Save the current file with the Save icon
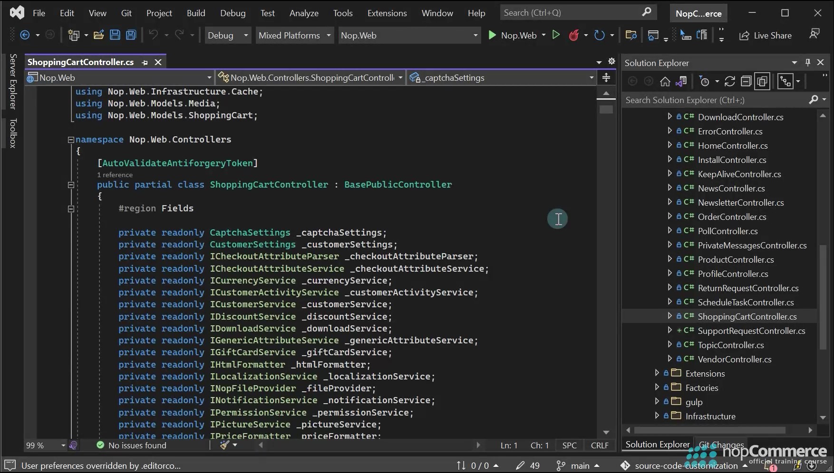The image size is (834, 473). click(115, 35)
